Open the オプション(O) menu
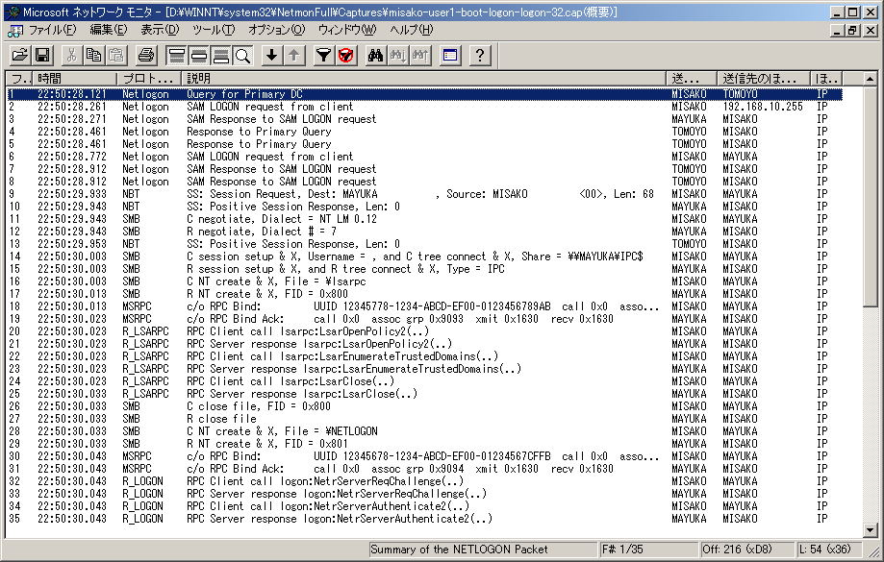This screenshot has height=562, width=884. (x=276, y=30)
